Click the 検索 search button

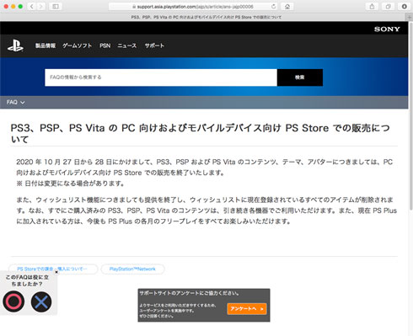(300, 77)
